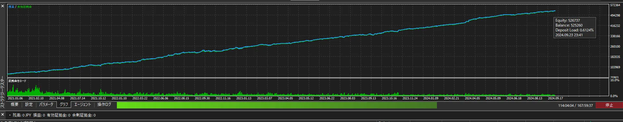Click the 証拠金をロード deposit load label
Image resolution: width=623 pixels, height=122 pixels.
point(17,81)
